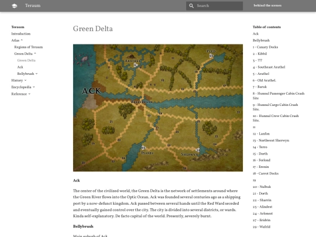Click the graduation cap logo icon
Screen dimensions: 316x237
point(14,6)
